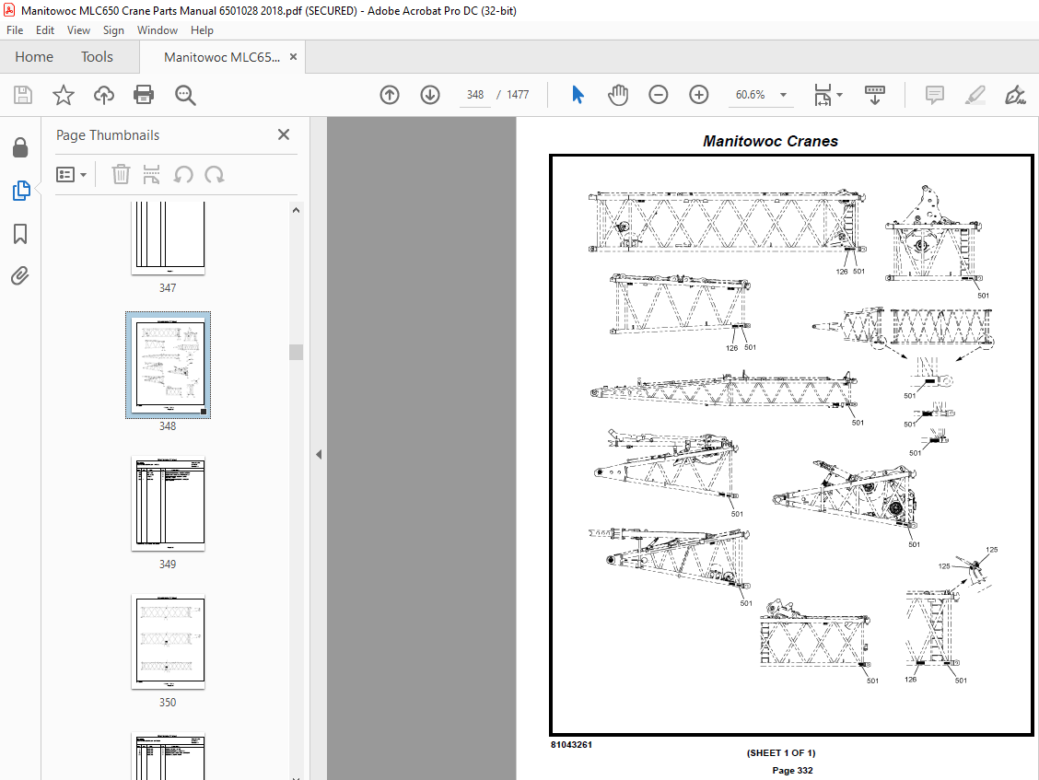Select page 347 thumbnail
1039x780 pixels.
pyautogui.click(x=169, y=238)
